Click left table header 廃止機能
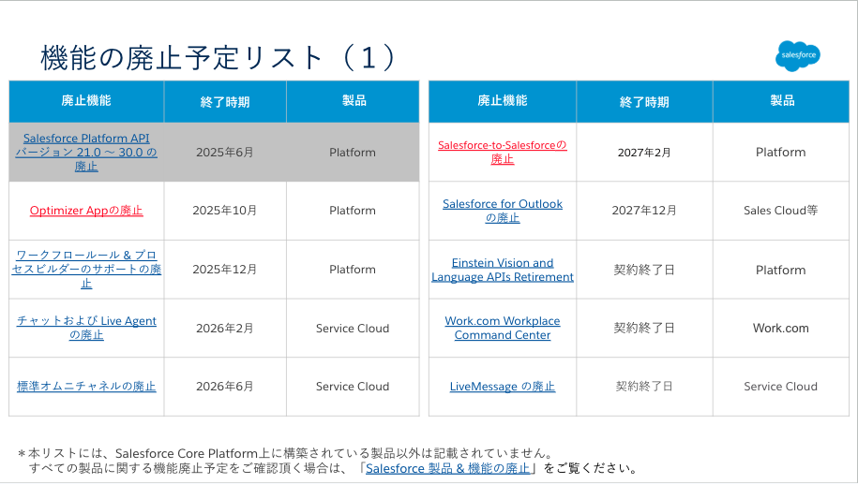 (86, 101)
